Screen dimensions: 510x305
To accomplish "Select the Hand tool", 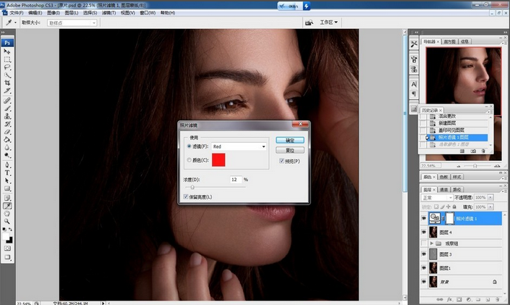I will [x=7, y=214].
